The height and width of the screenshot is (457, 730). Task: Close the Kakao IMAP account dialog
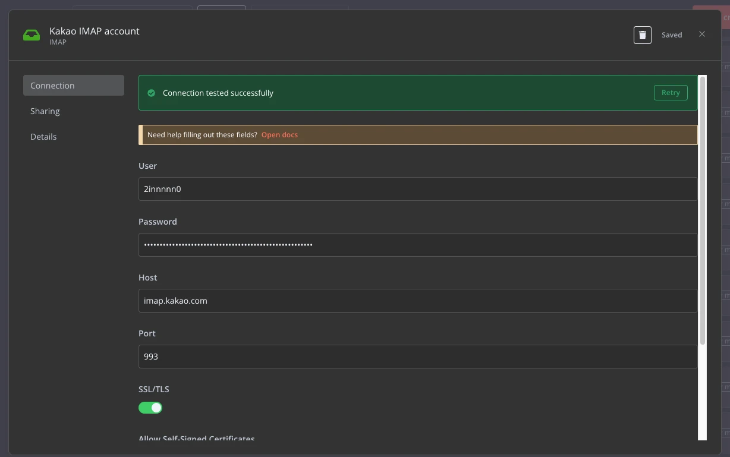(702, 34)
